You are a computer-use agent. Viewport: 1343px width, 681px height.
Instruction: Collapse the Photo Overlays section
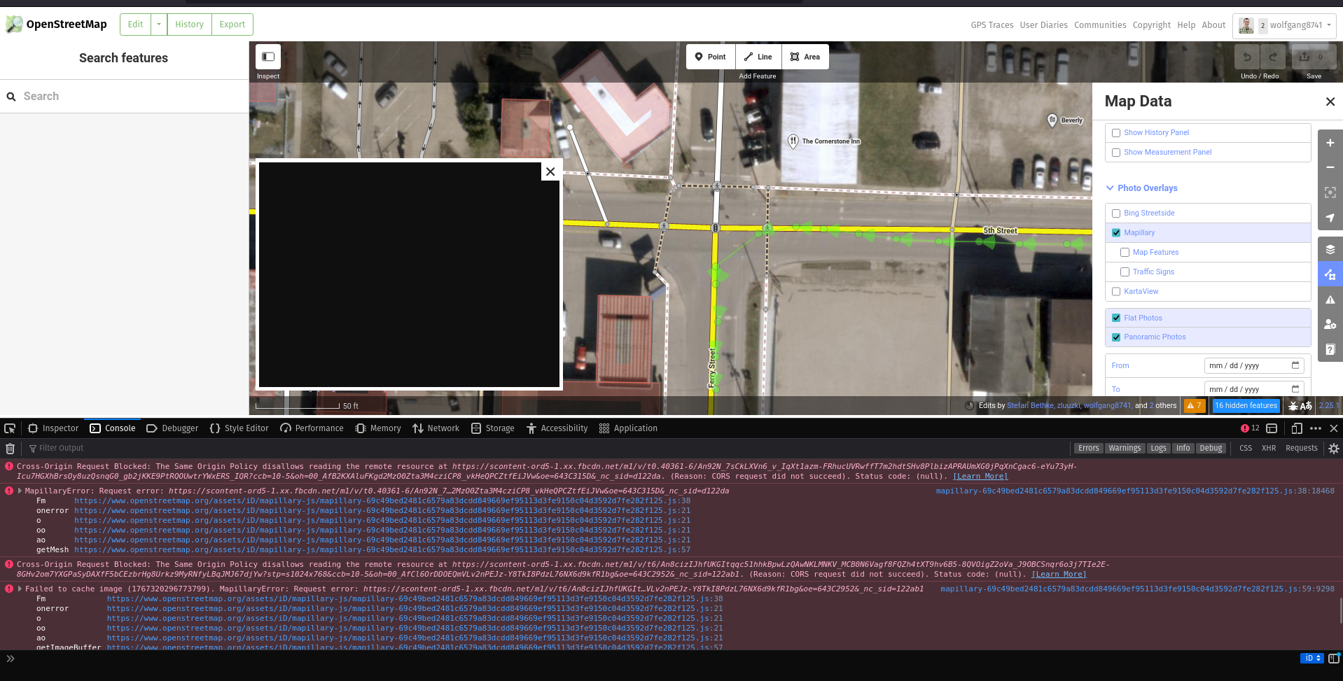(1110, 188)
